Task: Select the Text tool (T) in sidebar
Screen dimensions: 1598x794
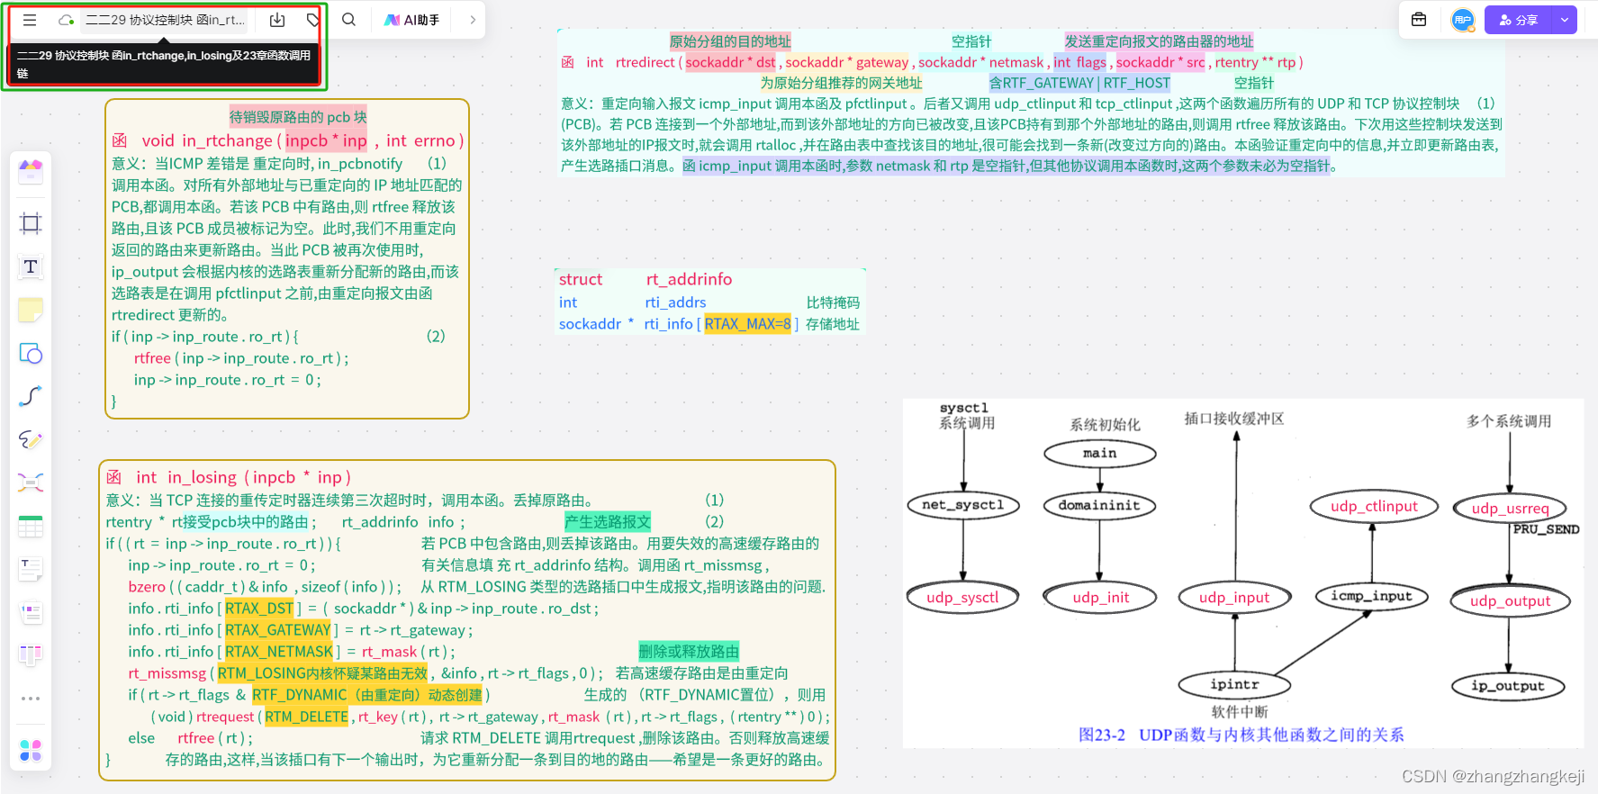Action: click(x=31, y=266)
